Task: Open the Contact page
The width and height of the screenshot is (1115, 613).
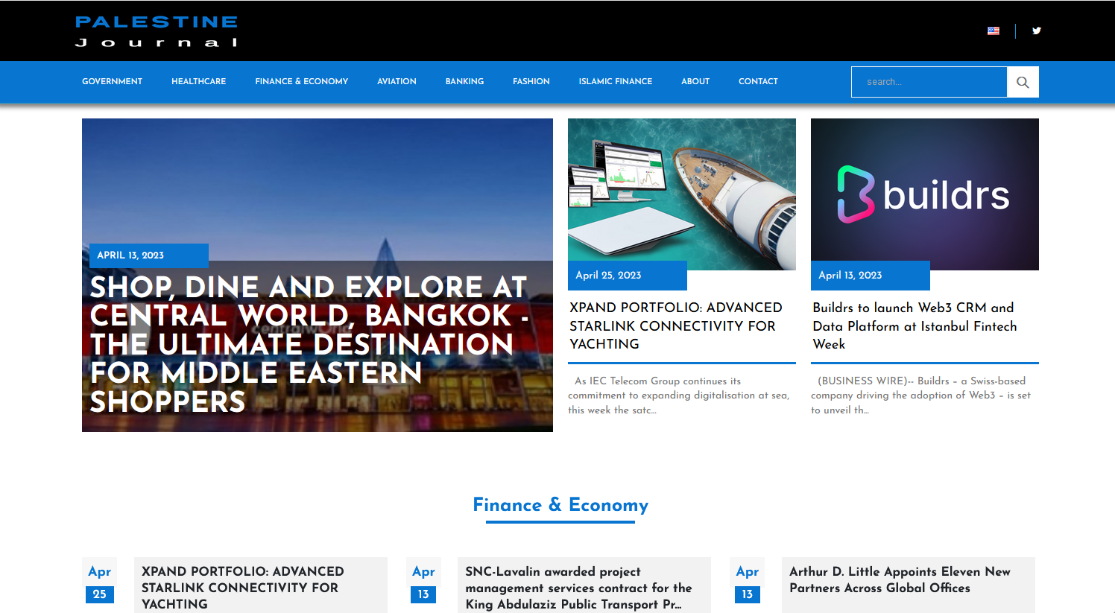Action: point(758,82)
